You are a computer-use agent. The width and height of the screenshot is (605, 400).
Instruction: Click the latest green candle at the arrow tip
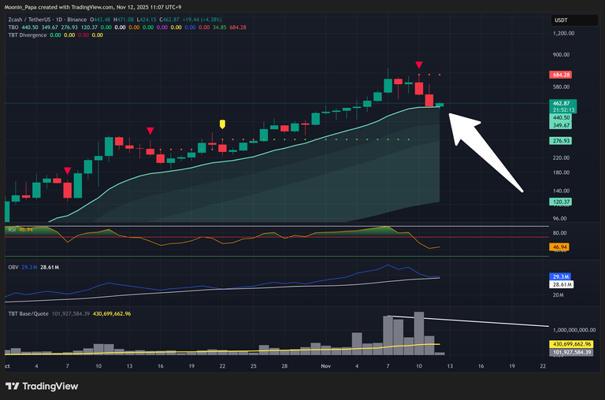tap(440, 104)
